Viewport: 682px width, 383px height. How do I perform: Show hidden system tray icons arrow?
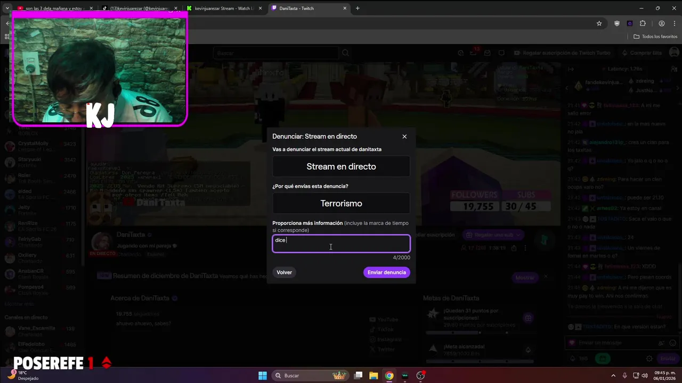point(613,376)
